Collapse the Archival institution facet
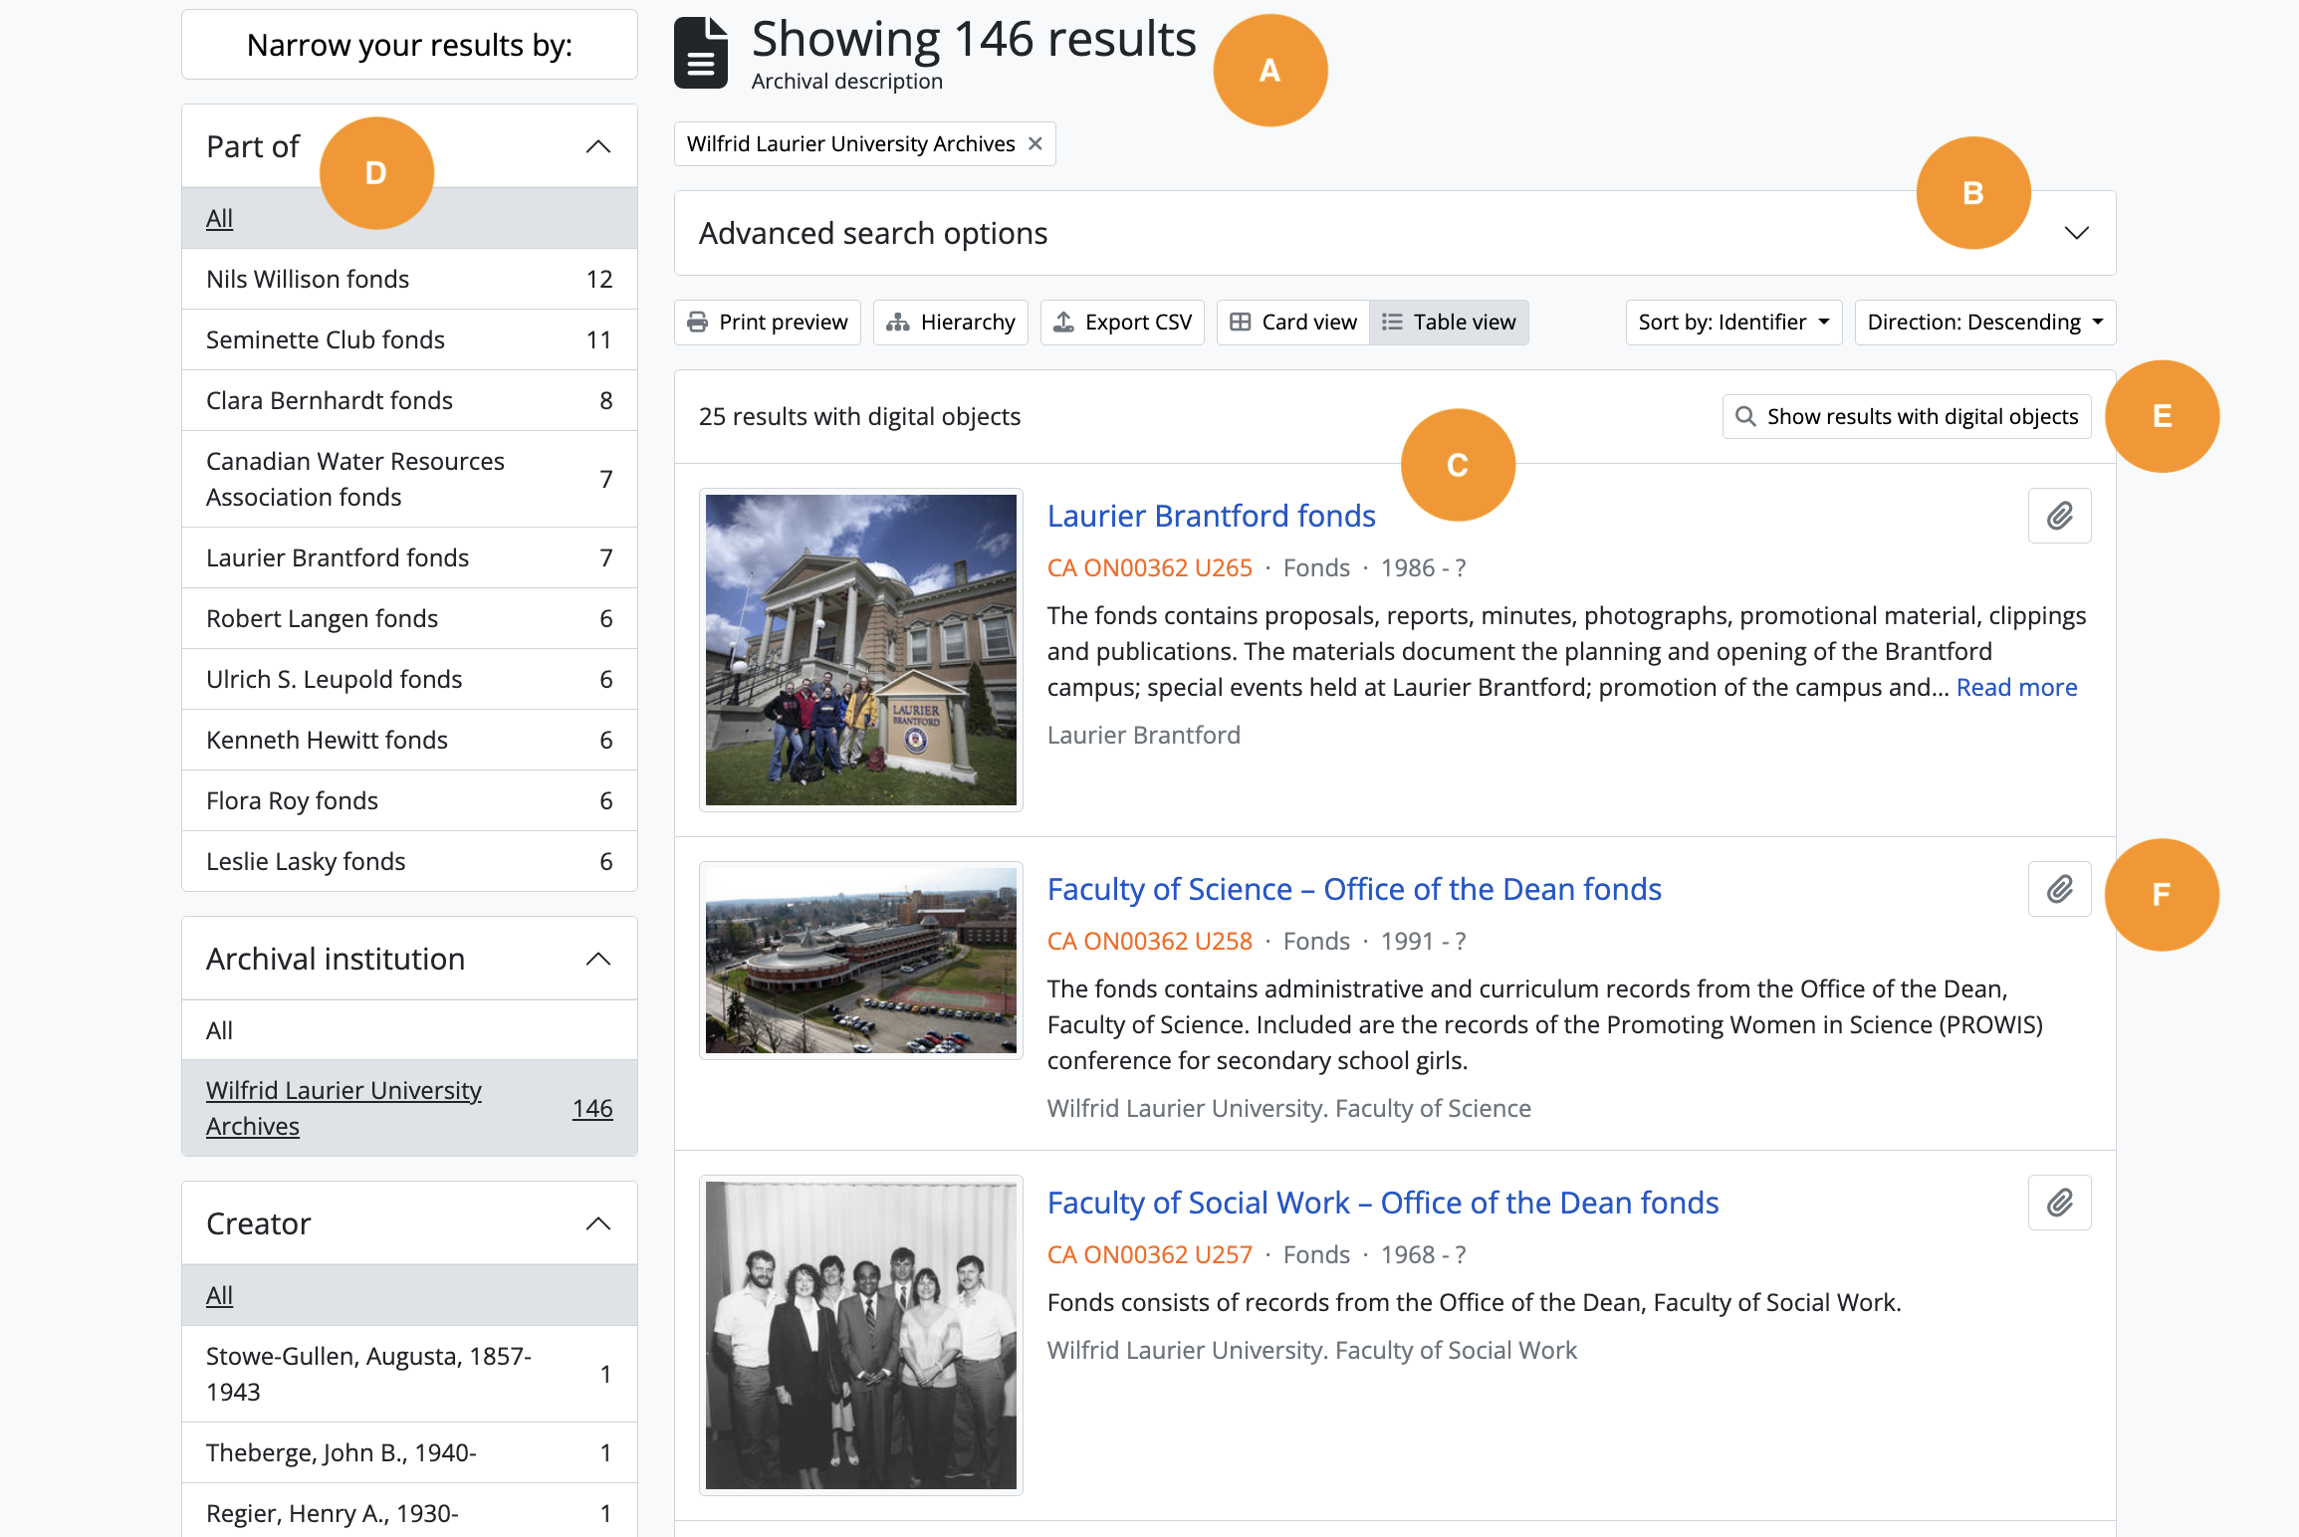The height and width of the screenshot is (1537, 2299). point(597,959)
